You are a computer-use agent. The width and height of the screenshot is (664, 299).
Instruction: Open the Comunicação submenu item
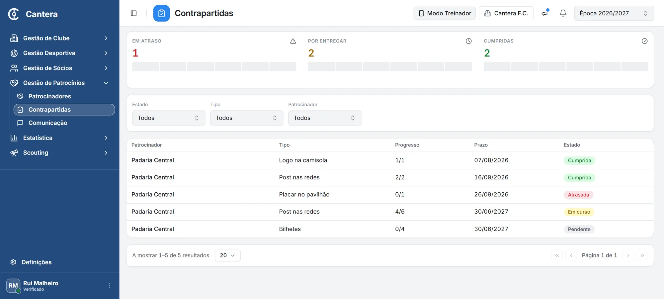[x=64, y=123]
